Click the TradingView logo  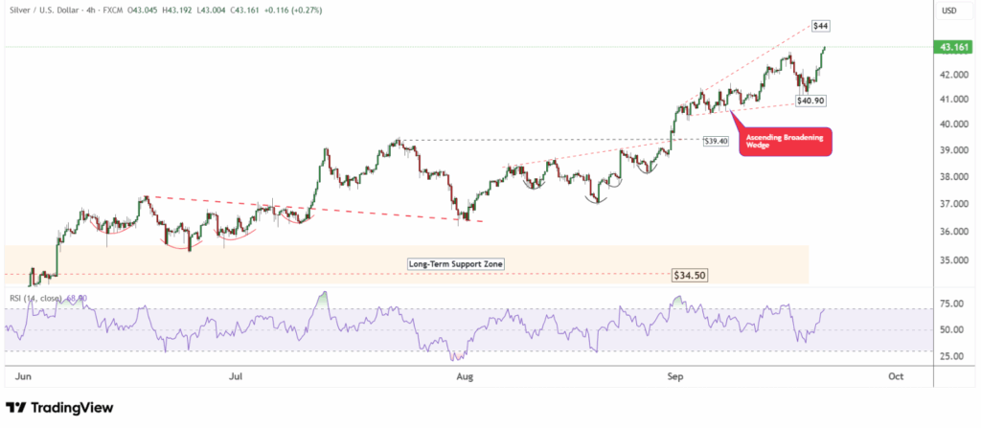tap(59, 408)
